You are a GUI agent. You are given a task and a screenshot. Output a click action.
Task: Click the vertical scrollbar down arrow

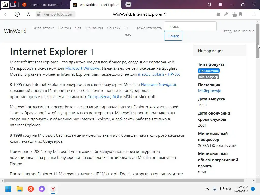(258, 176)
